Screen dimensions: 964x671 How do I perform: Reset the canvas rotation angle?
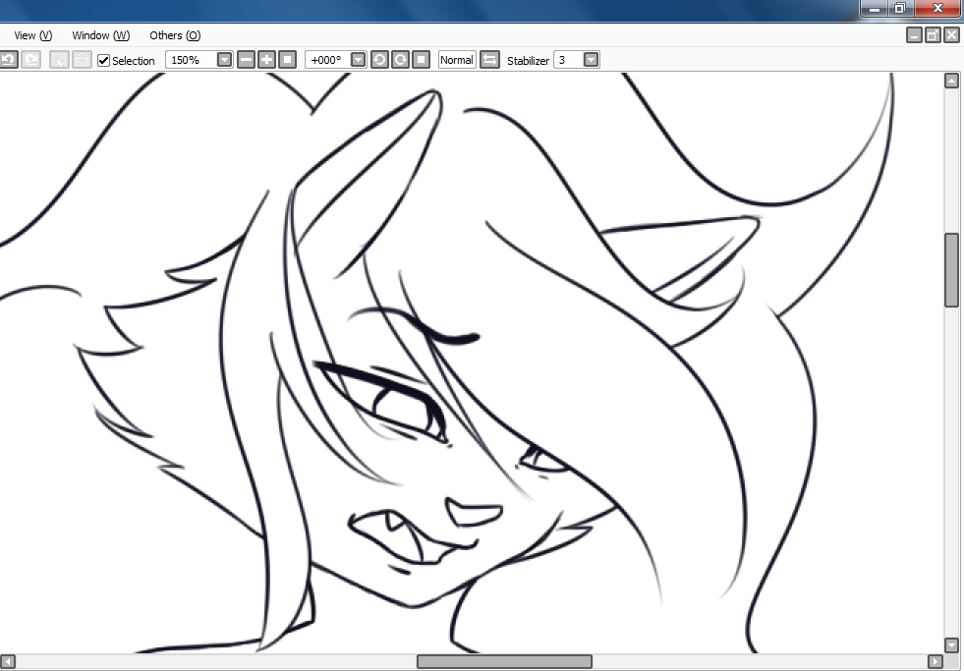[x=421, y=60]
